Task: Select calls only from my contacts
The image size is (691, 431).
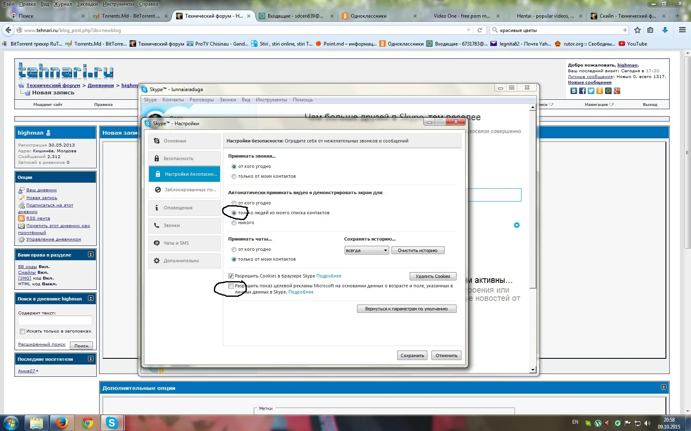Action: point(234,177)
